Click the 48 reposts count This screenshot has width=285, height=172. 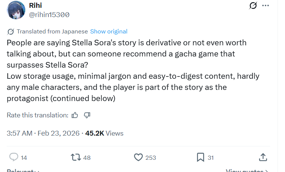(x=87, y=158)
